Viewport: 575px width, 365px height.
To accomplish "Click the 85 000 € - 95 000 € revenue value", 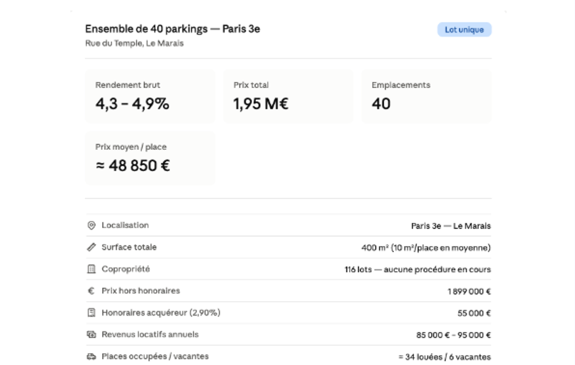I will (x=453, y=335).
